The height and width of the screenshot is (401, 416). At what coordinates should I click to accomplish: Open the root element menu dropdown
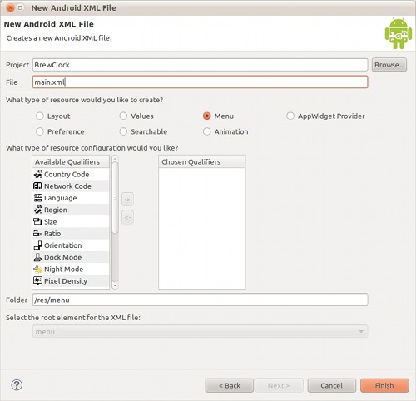(200, 331)
